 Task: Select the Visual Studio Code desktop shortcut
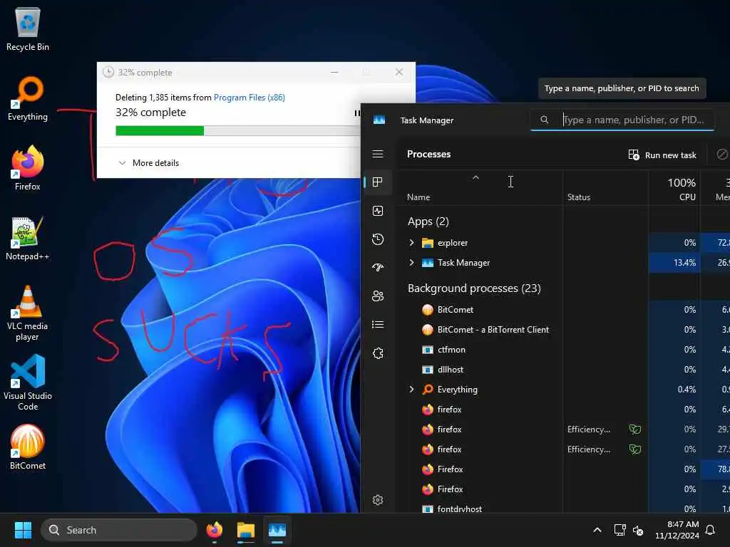(28, 382)
